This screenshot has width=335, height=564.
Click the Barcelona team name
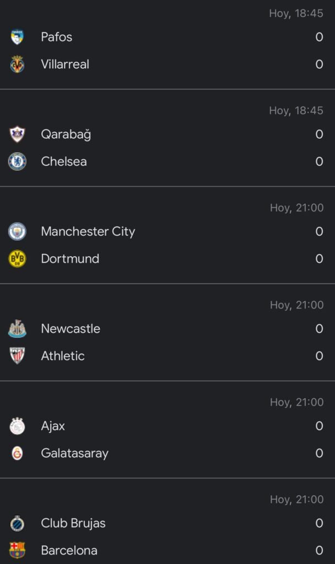coord(69,550)
